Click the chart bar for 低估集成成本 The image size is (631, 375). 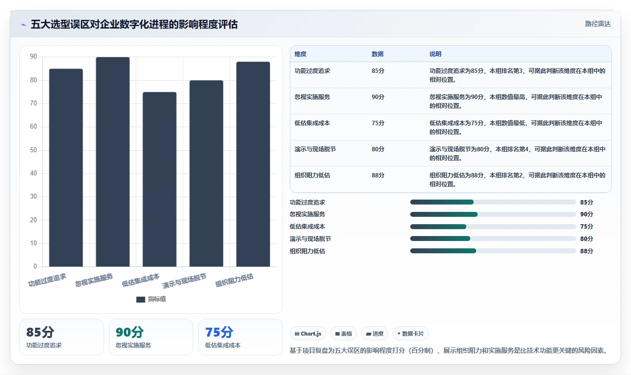click(160, 179)
